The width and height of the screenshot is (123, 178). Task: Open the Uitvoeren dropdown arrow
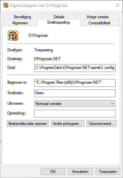tap(112, 104)
